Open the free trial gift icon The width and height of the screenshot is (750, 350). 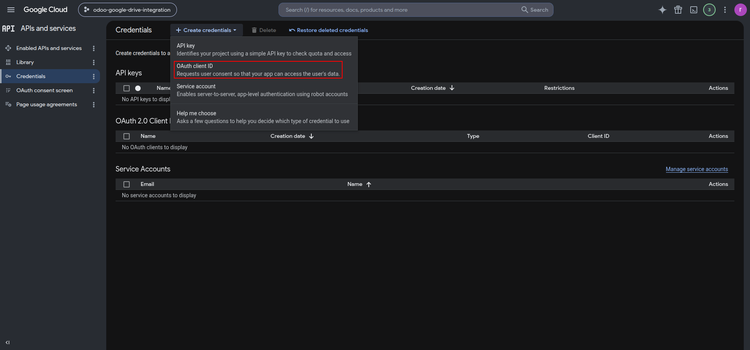pos(678,10)
